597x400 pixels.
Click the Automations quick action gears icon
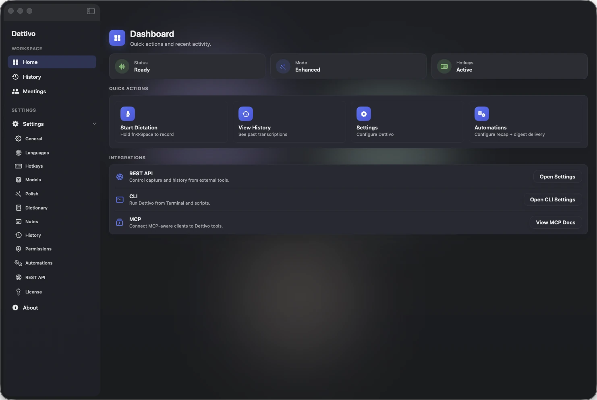pos(482,114)
